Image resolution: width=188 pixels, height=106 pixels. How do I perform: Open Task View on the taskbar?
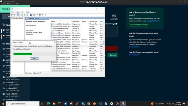42,104
